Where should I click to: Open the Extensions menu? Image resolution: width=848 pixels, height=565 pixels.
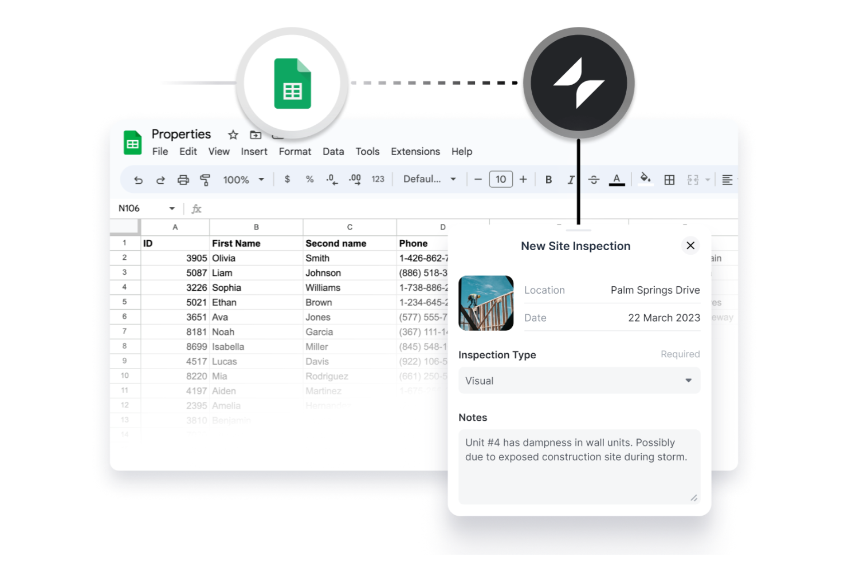[x=415, y=151]
